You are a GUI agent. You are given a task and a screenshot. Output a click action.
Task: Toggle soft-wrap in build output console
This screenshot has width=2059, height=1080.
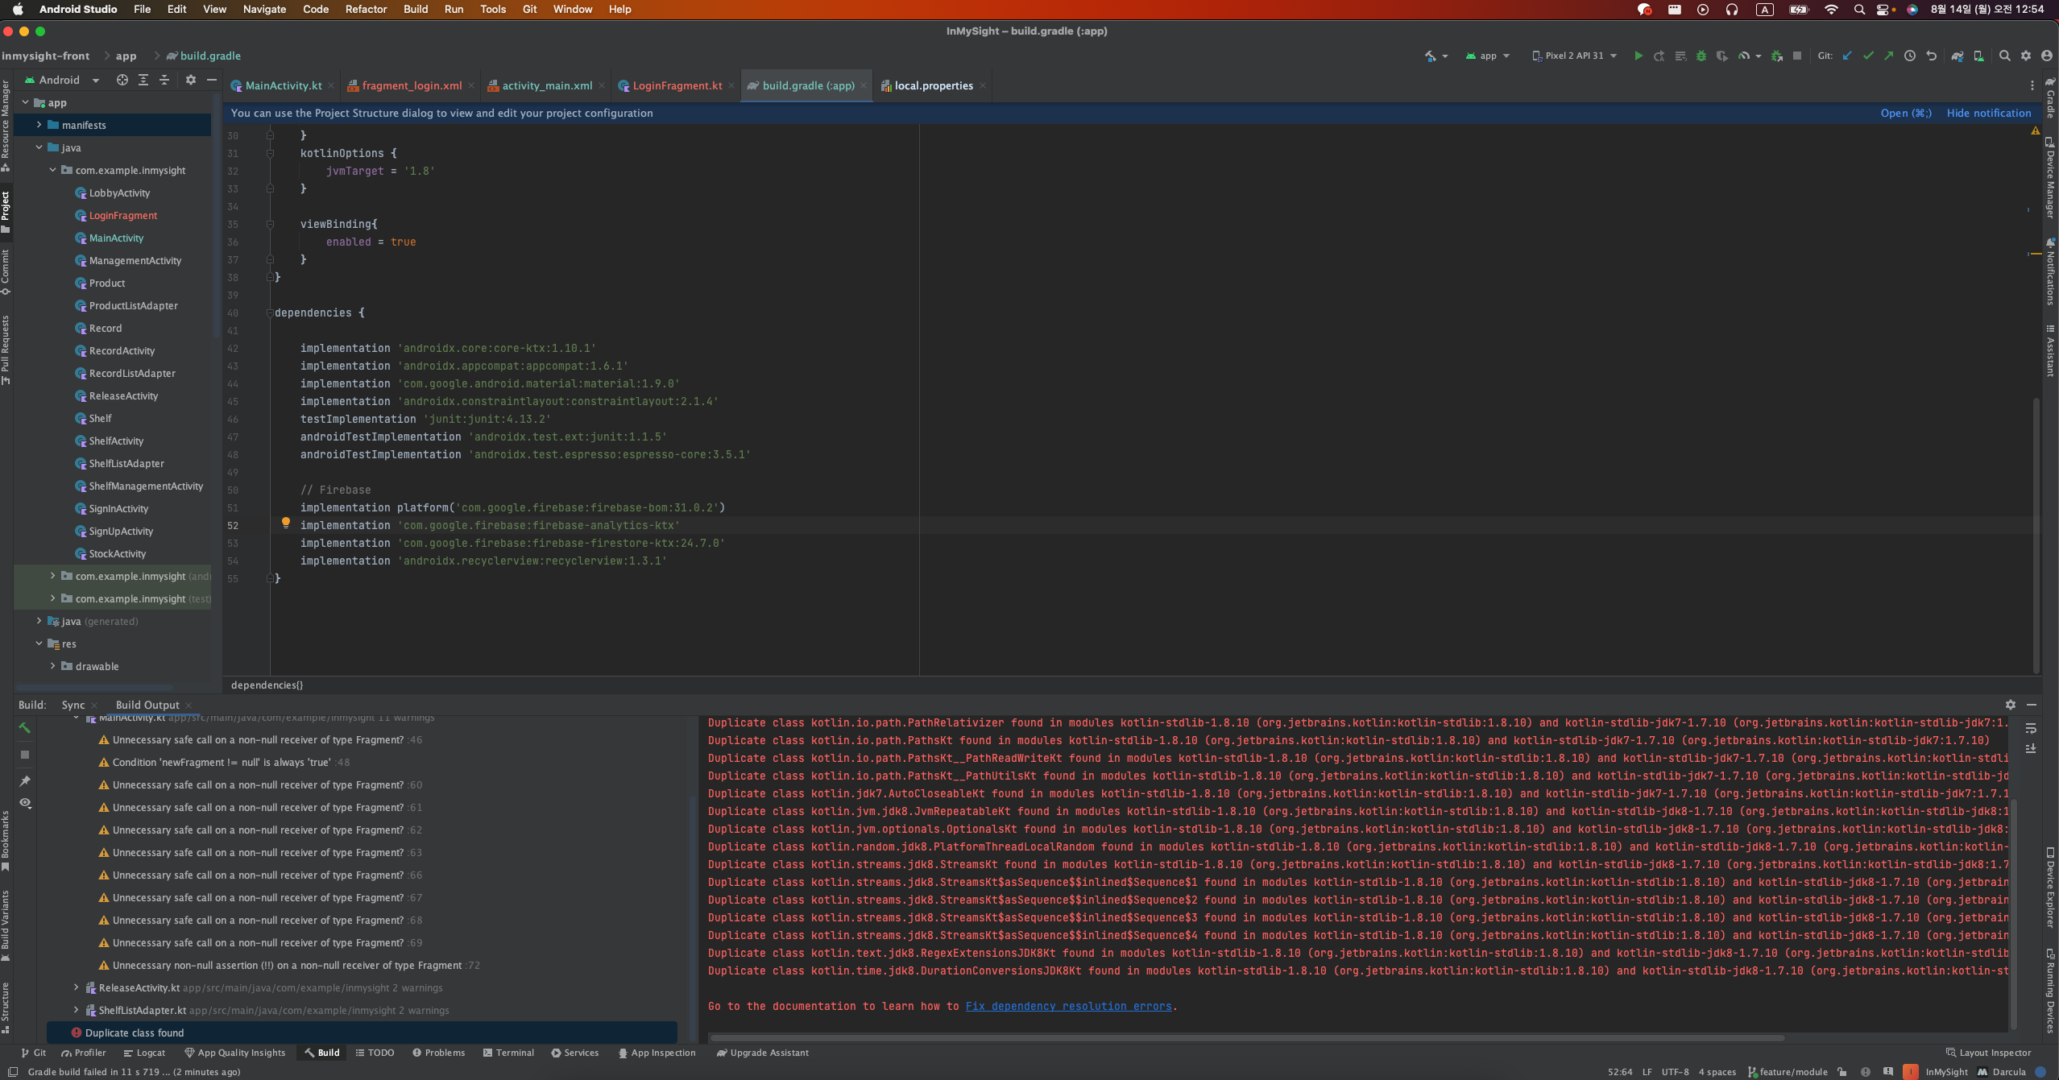2031,728
